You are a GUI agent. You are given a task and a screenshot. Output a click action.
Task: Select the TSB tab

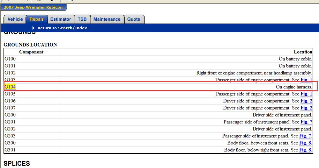pos(82,19)
